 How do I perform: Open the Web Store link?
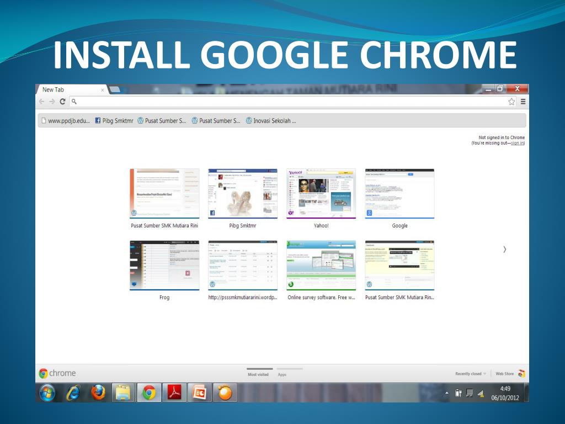504,374
